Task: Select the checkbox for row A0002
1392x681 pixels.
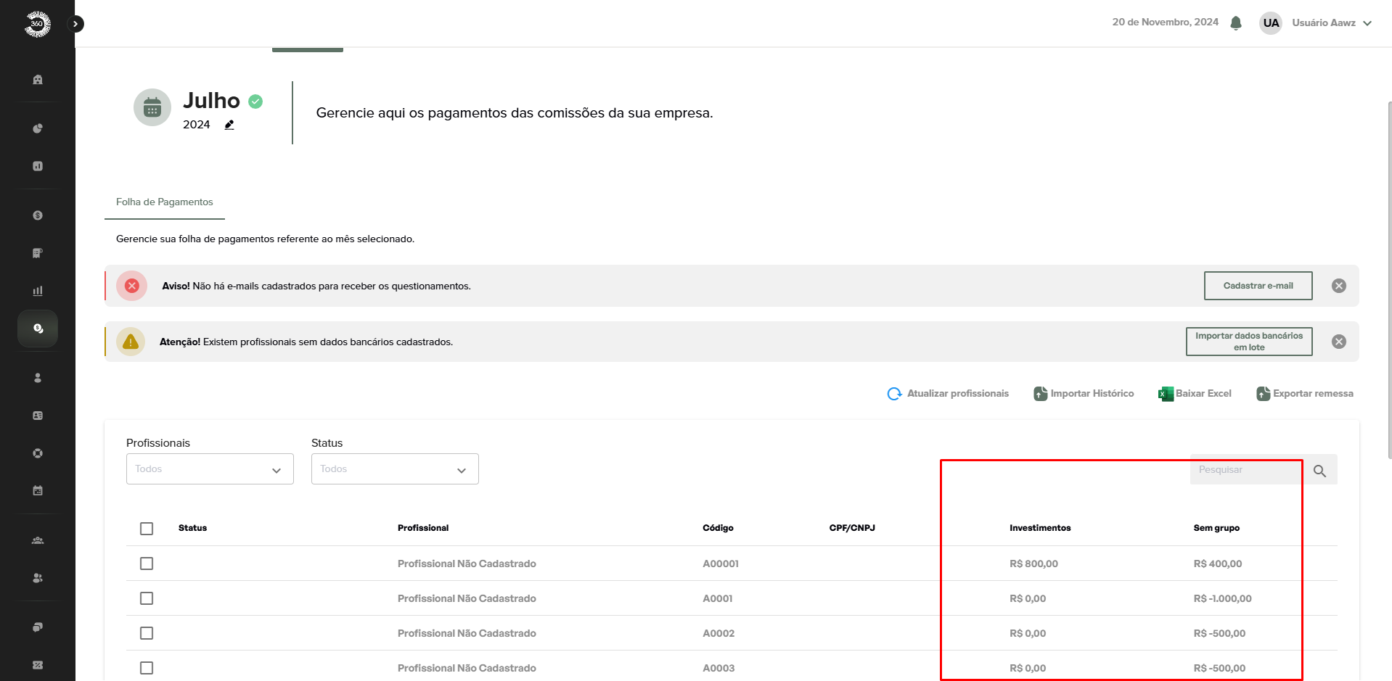Action: coord(147,633)
